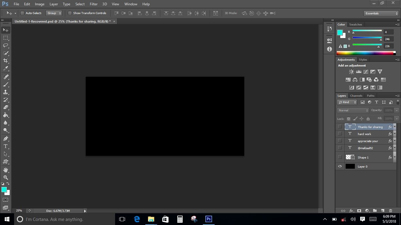Expand effects on Shape 1 layer

point(395,157)
